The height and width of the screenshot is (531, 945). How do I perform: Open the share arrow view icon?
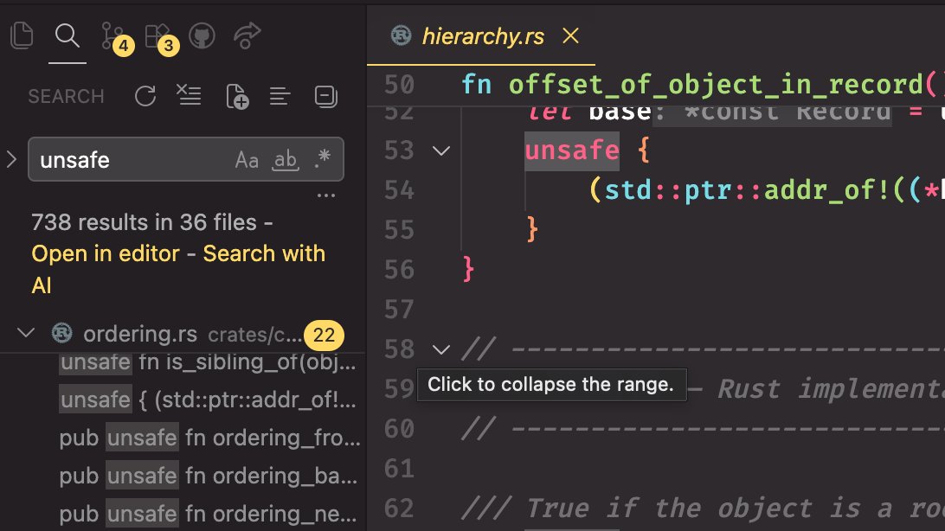247,36
